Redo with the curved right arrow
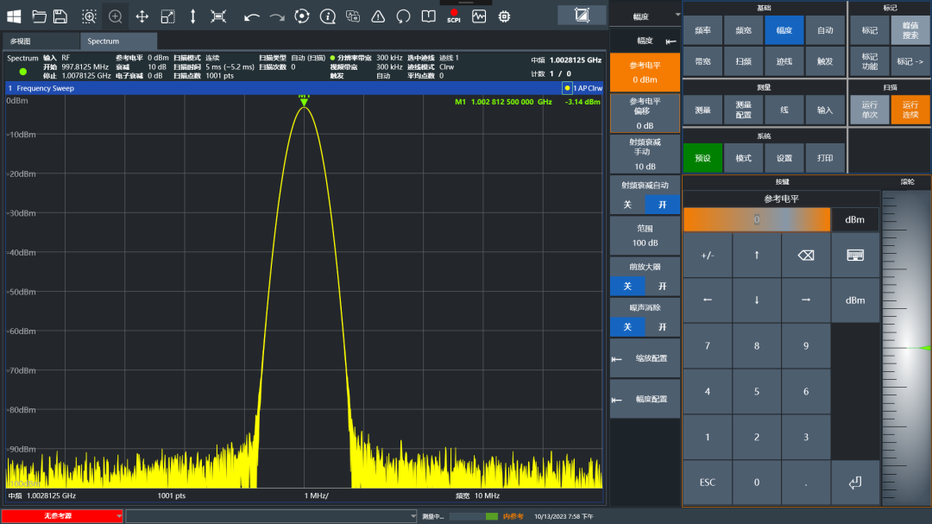The height and width of the screenshot is (524, 932). (x=277, y=16)
